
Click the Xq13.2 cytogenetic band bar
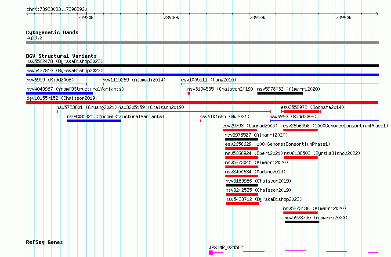point(202,42)
